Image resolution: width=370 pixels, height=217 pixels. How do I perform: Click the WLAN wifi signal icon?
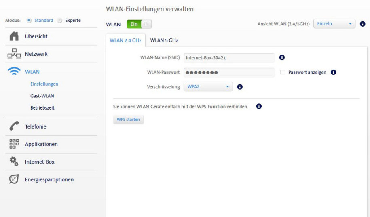(x=14, y=71)
